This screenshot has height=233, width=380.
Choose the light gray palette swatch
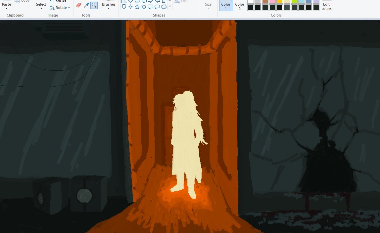point(258,1)
